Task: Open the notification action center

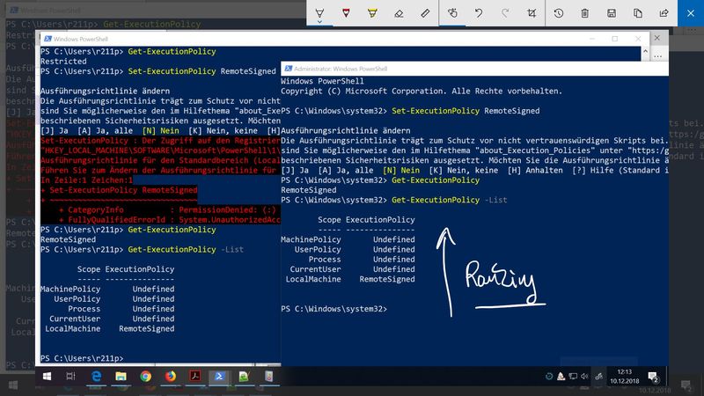Action: point(654,376)
